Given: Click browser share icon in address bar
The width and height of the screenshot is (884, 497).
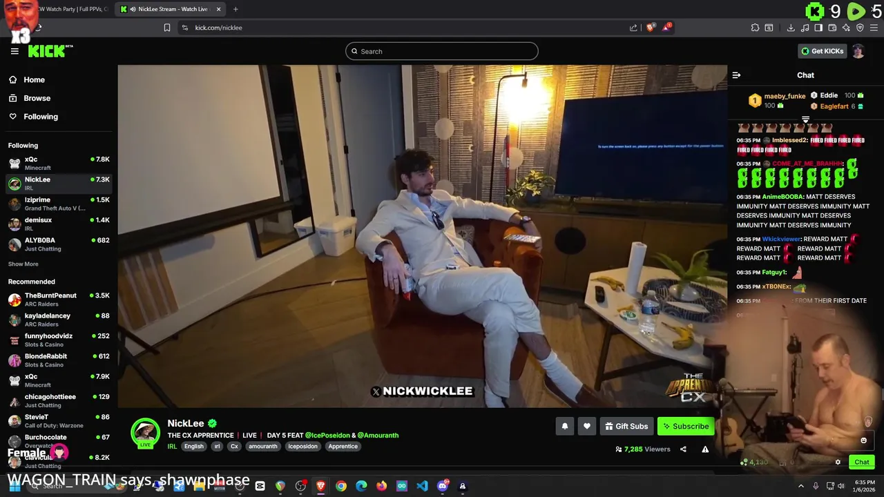Looking at the screenshot, I should (x=633, y=28).
